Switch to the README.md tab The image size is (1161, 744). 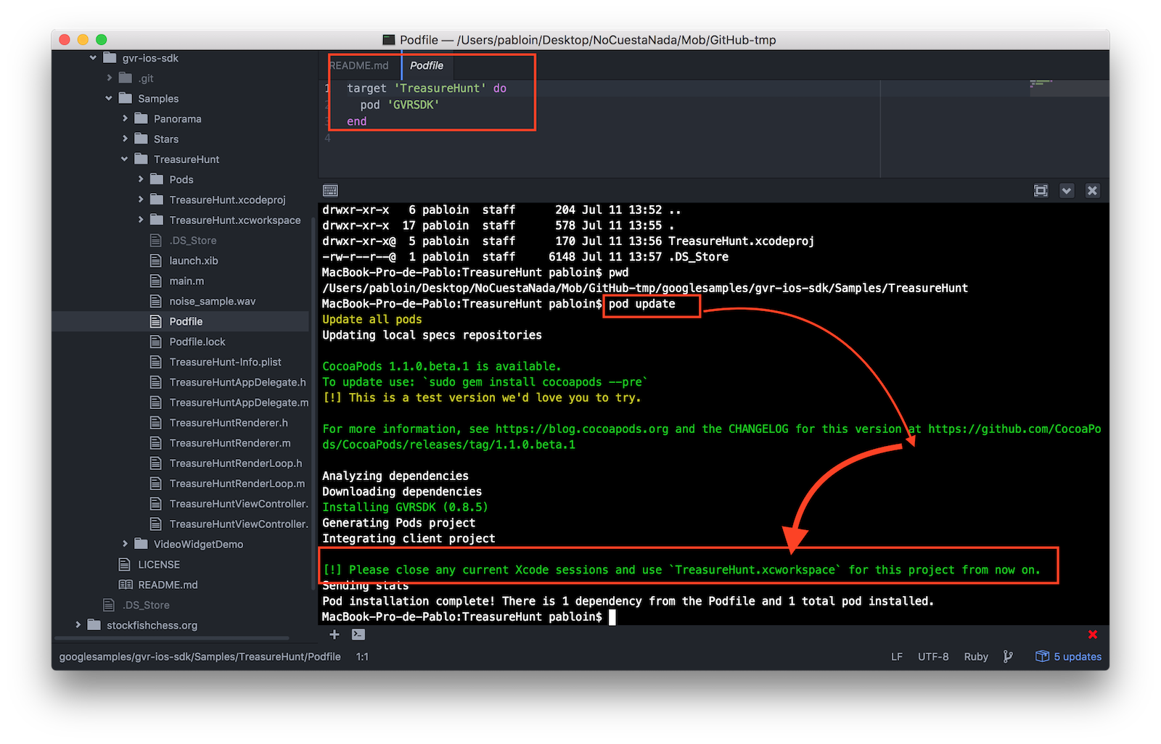[359, 65]
